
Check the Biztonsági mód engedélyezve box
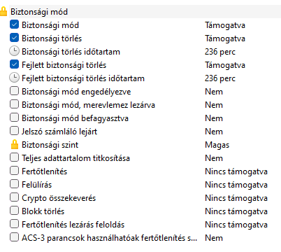(x=14, y=91)
